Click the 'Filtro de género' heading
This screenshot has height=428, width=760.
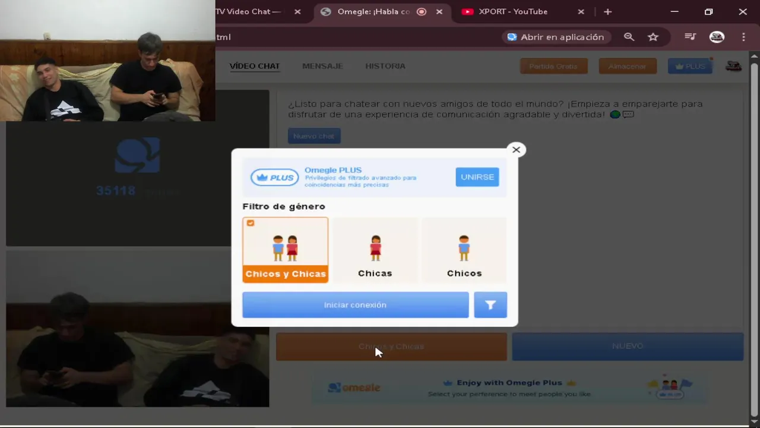pyautogui.click(x=284, y=206)
